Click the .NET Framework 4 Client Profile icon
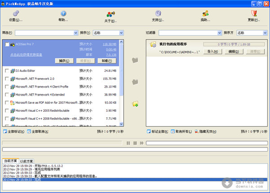The height and width of the screenshot is (193, 270). click(x=13, y=87)
